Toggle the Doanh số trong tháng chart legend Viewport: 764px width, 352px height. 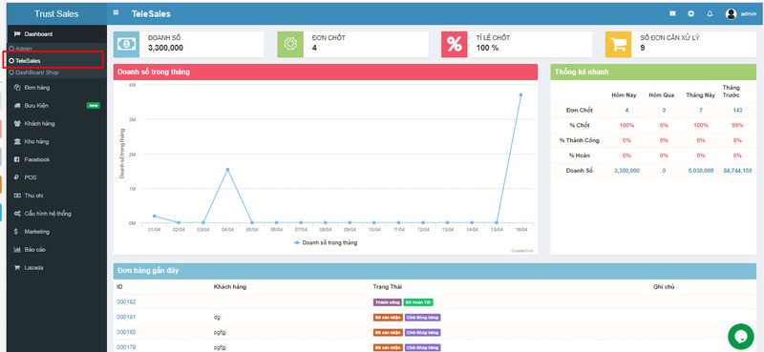coord(325,242)
